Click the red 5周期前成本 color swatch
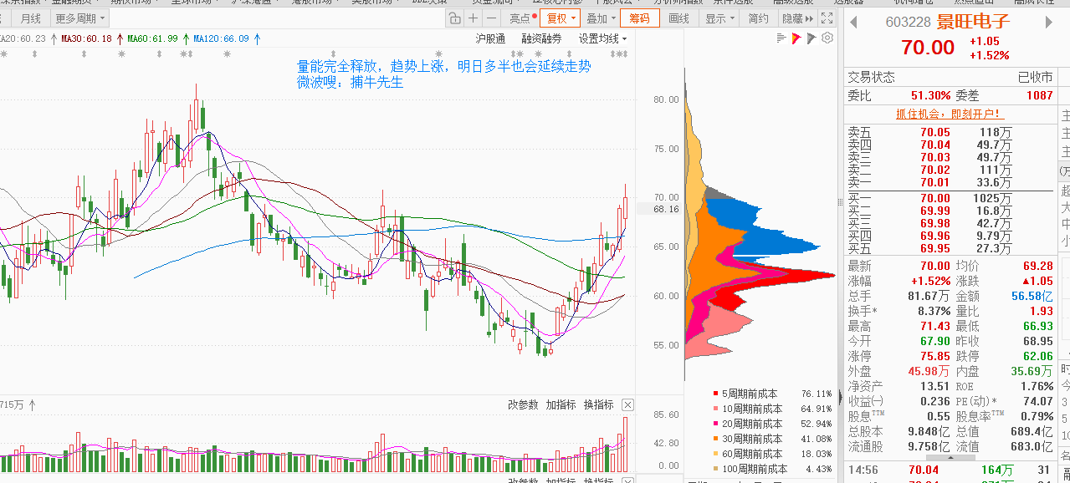 [x=714, y=394]
